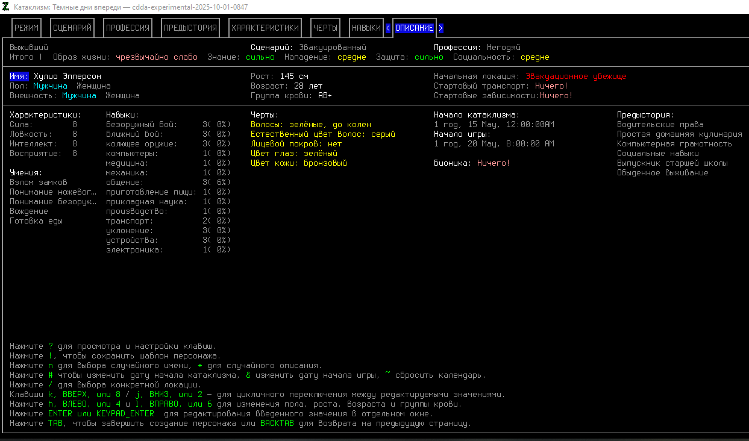Click the highlighted Имя label
The width and height of the screenshot is (749, 441).
click(19, 77)
